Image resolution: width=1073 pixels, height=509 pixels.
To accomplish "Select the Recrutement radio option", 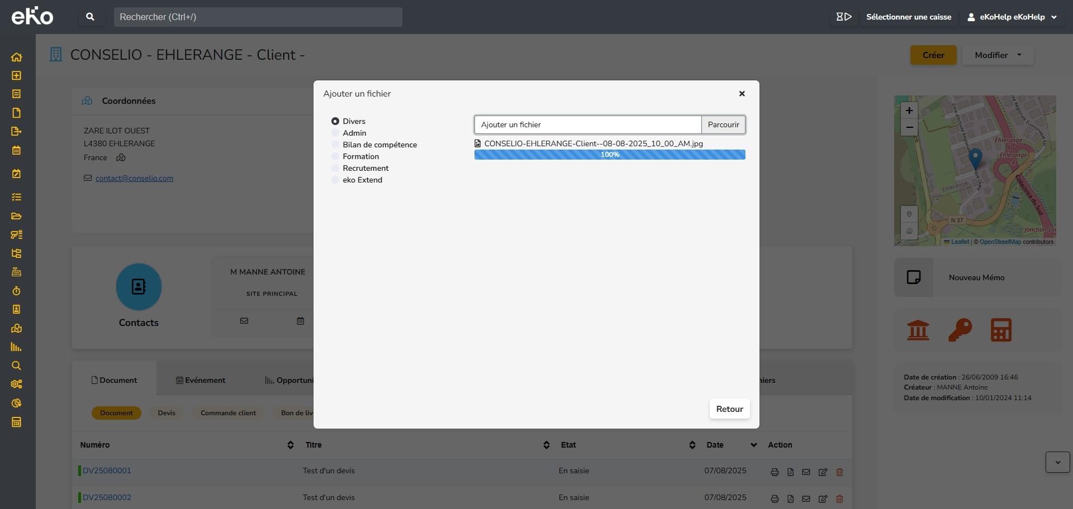I will coord(335,168).
